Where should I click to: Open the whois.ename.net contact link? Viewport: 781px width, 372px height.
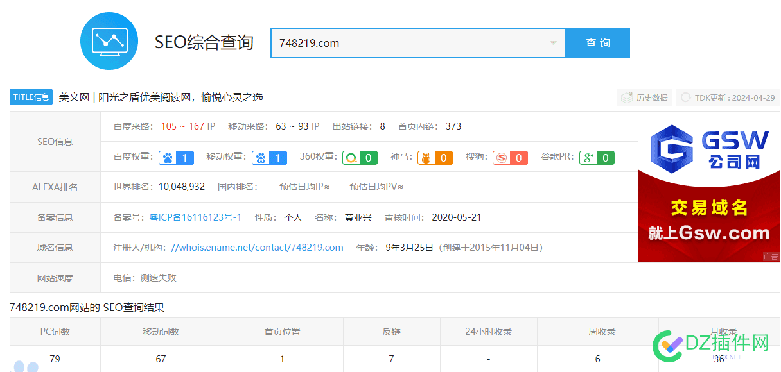click(257, 248)
